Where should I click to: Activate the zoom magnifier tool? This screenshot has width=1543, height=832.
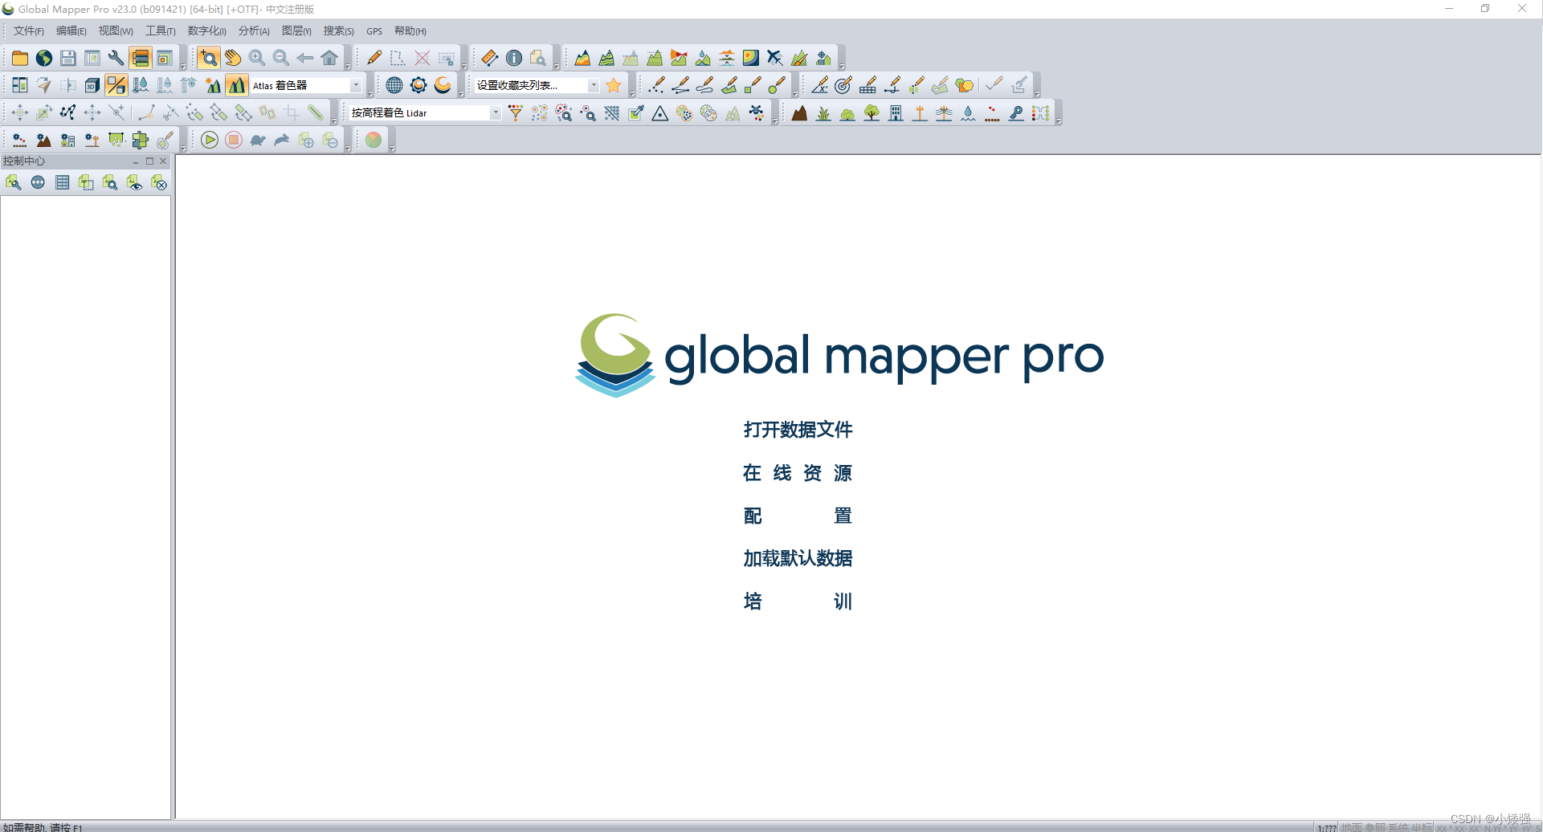209,58
